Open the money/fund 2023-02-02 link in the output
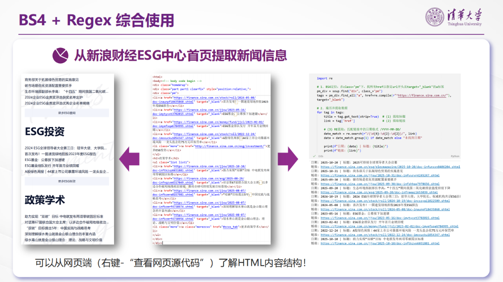Image resolution: width=503 pixels, height=282 pixels. [x=389, y=226]
